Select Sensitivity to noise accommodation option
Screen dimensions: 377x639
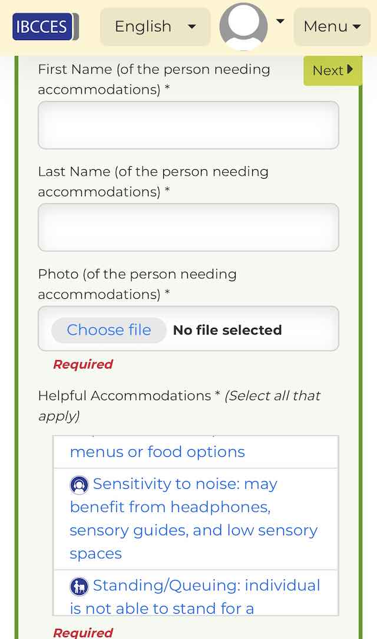click(x=196, y=519)
